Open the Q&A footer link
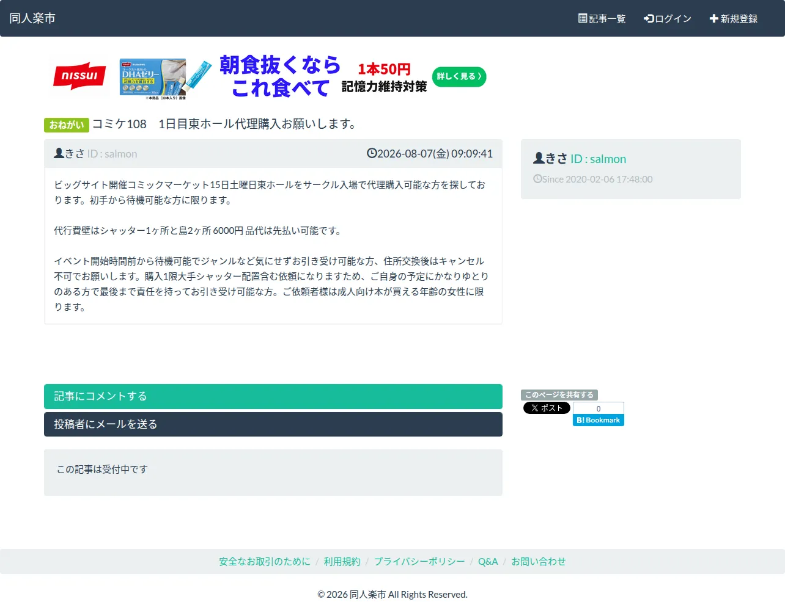Viewport: 785px width, 602px height. click(x=488, y=562)
